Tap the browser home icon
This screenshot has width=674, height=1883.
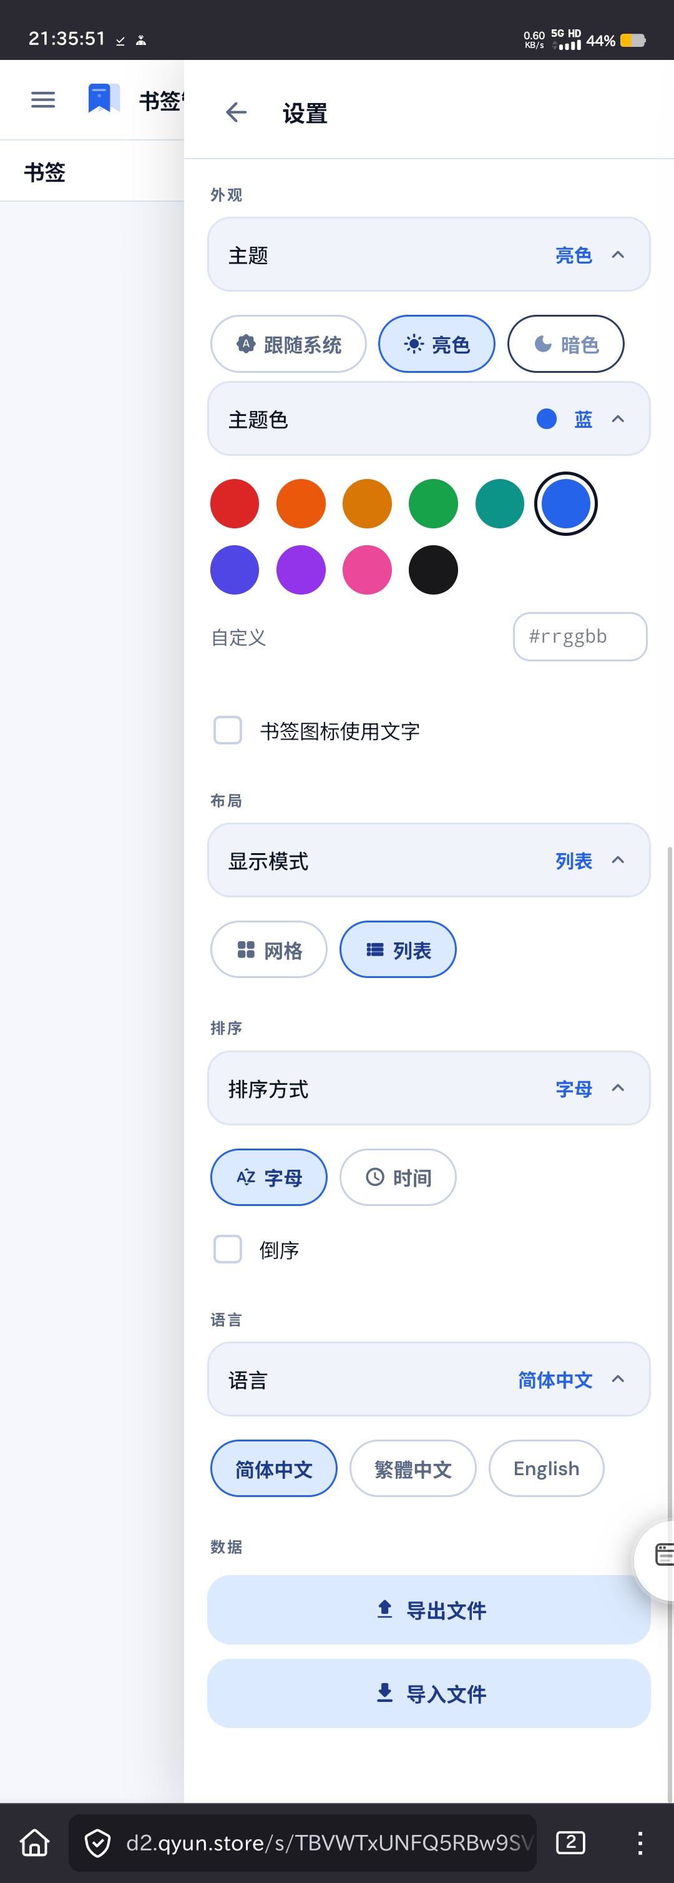(34, 1843)
